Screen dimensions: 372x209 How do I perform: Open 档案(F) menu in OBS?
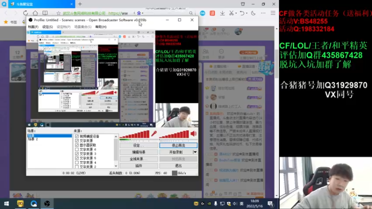pos(33,27)
